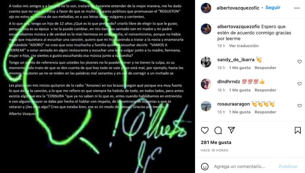Reply to rosauraaragon's comment
This screenshot has height=173, width=305.
265,112
